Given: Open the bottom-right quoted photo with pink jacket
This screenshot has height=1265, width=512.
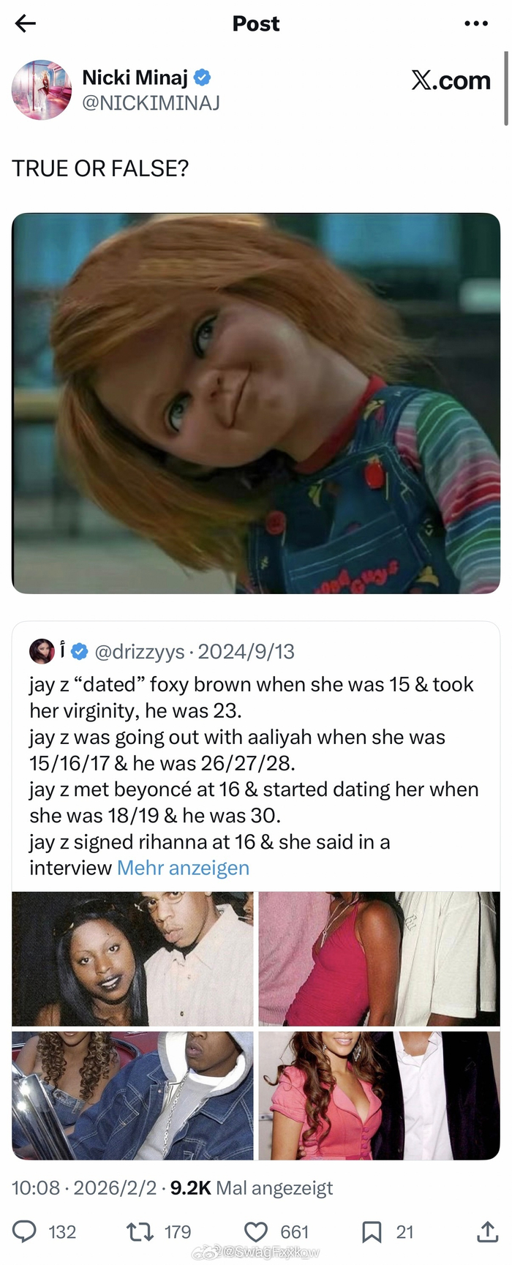Looking at the screenshot, I should [379, 1095].
